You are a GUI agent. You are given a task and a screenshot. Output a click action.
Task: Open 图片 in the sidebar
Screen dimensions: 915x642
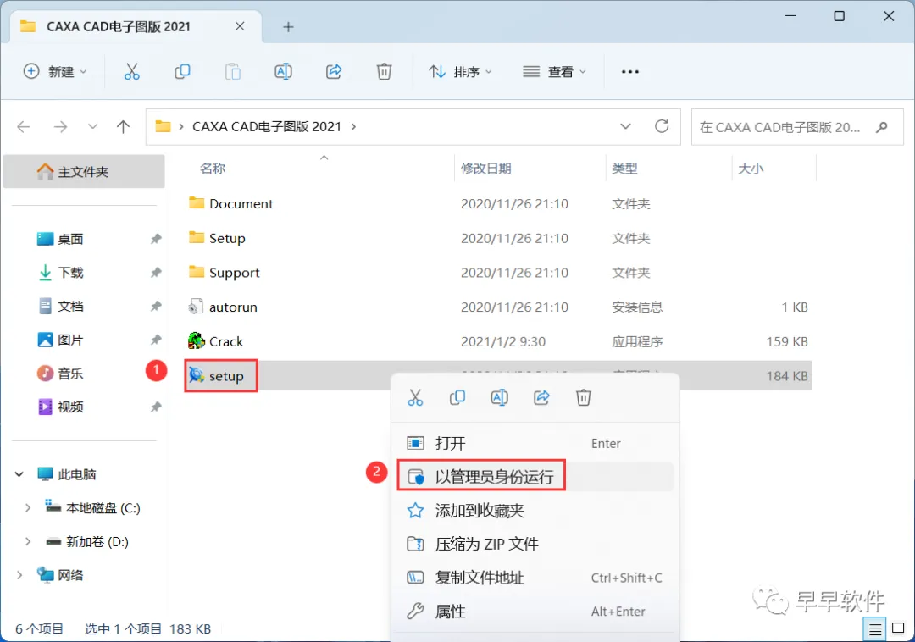(x=70, y=340)
